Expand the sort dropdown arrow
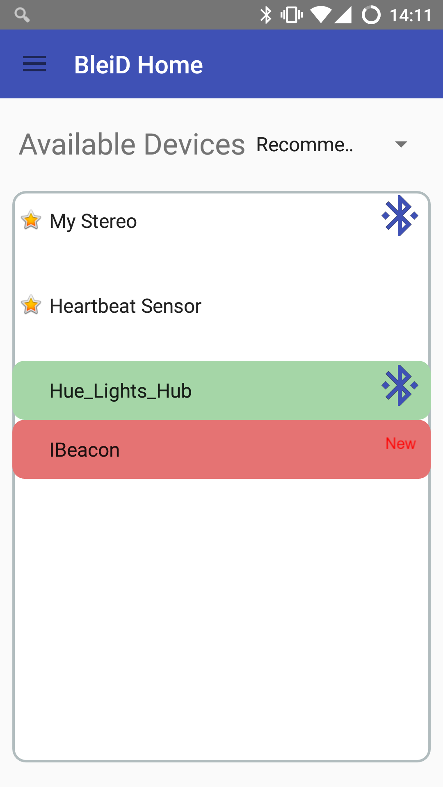Image resolution: width=443 pixels, height=787 pixels. pos(401,144)
